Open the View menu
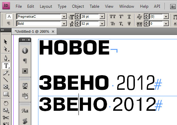 (109, 6)
